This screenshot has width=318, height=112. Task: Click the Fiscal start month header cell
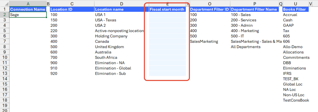[167, 9]
